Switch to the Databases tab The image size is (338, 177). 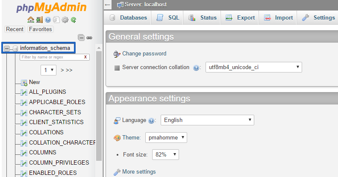point(128,17)
